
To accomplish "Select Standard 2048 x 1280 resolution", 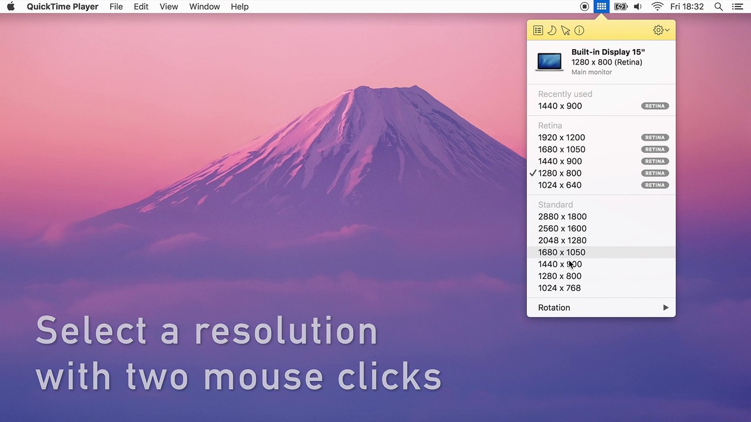I will tap(601, 240).
